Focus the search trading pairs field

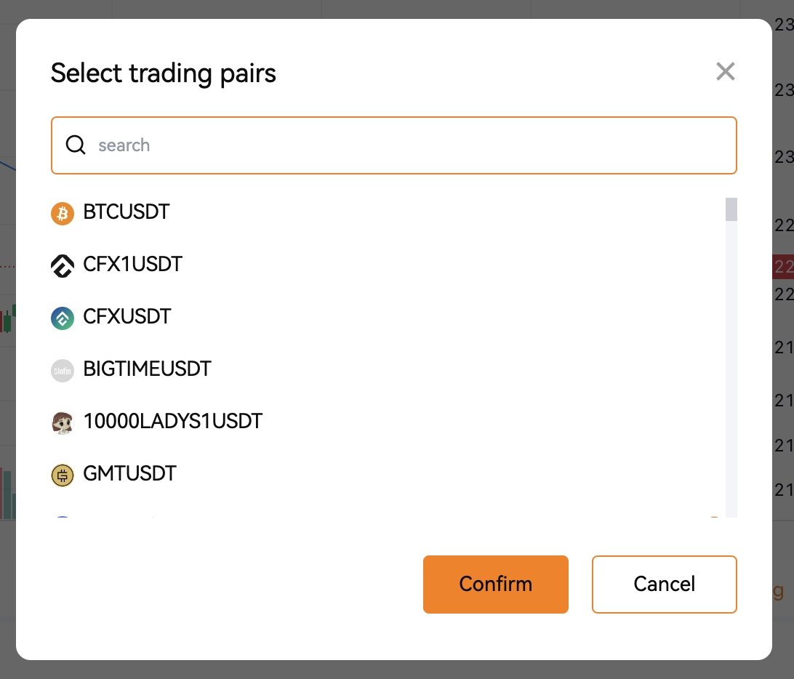(394, 145)
